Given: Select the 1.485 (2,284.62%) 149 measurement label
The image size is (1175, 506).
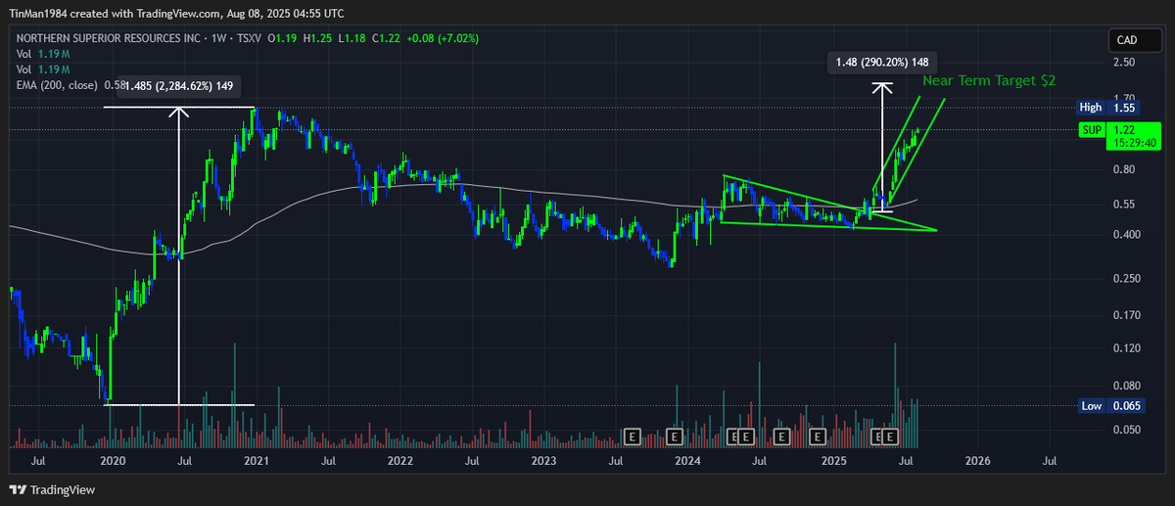Looking at the screenshot, I should [178, 86].
